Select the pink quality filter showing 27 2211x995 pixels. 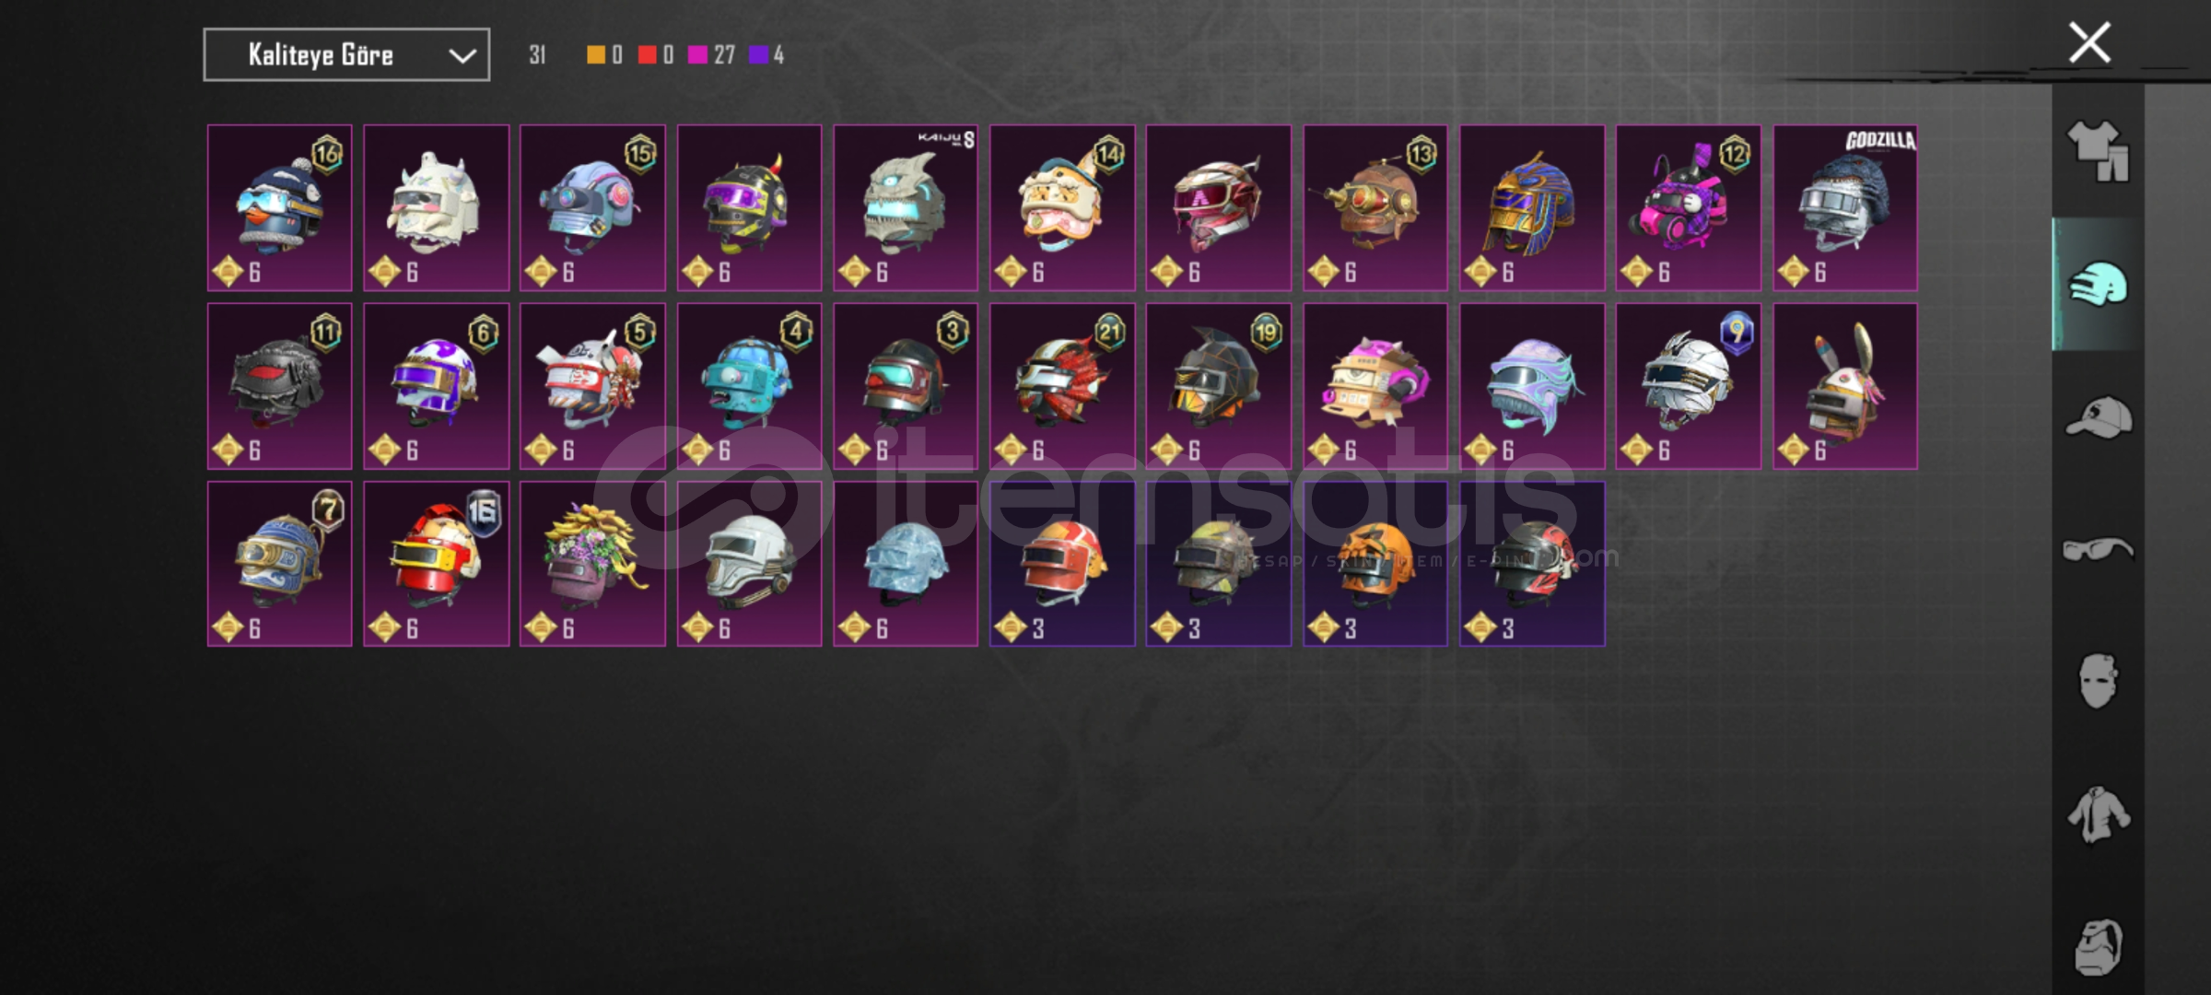click(711, 55)
